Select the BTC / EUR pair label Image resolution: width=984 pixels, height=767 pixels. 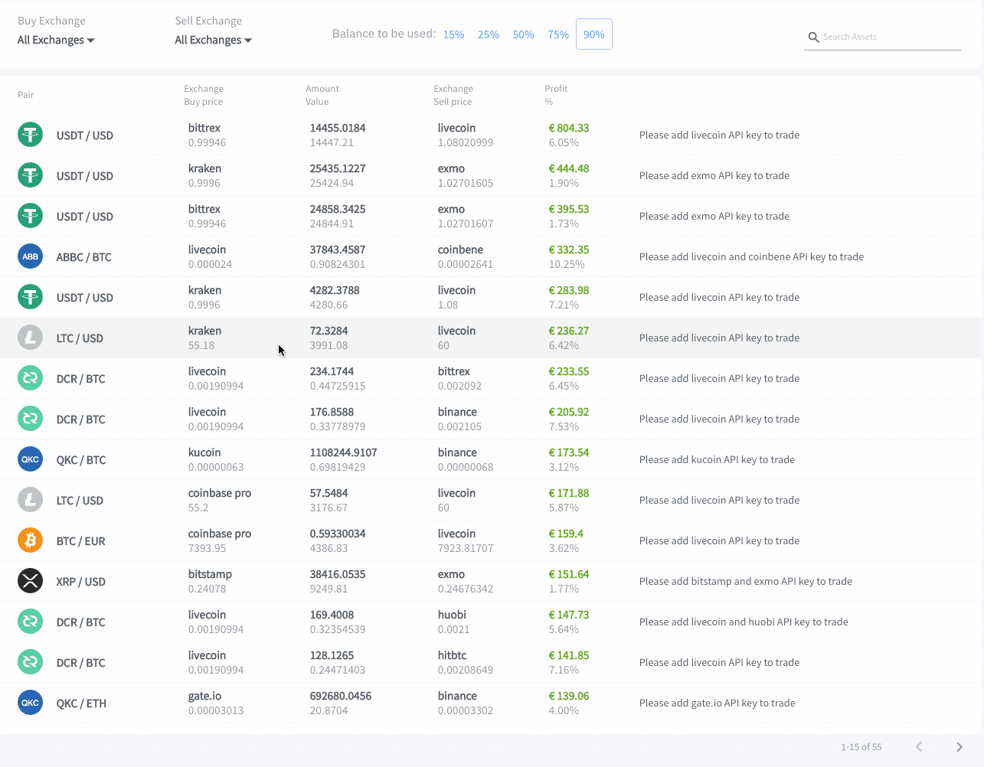coord(81,541)
